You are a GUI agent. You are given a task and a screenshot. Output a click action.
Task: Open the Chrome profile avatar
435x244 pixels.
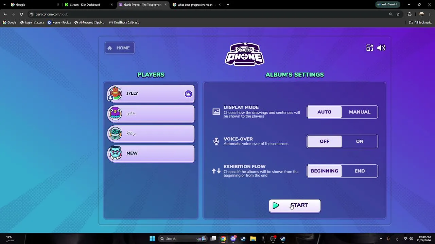pyautogui.click(x=422, y=14)
